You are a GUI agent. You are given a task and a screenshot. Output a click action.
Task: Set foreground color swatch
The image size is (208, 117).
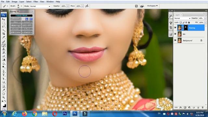[x=3, y=104]
